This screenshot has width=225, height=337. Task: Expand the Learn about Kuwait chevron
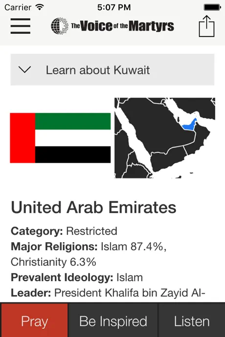24,70
